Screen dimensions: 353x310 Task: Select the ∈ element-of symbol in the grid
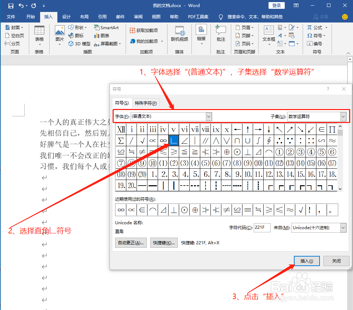pyautogui.click(x=321, y=129)
